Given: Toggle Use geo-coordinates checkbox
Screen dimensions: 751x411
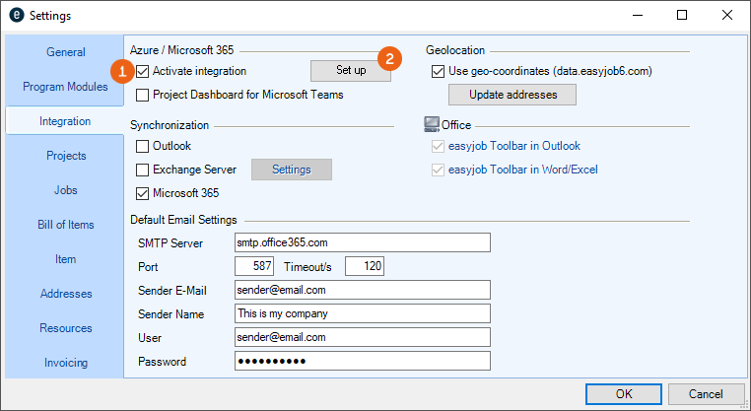Looking at the screenshot, I should click(x=439, y=71).
